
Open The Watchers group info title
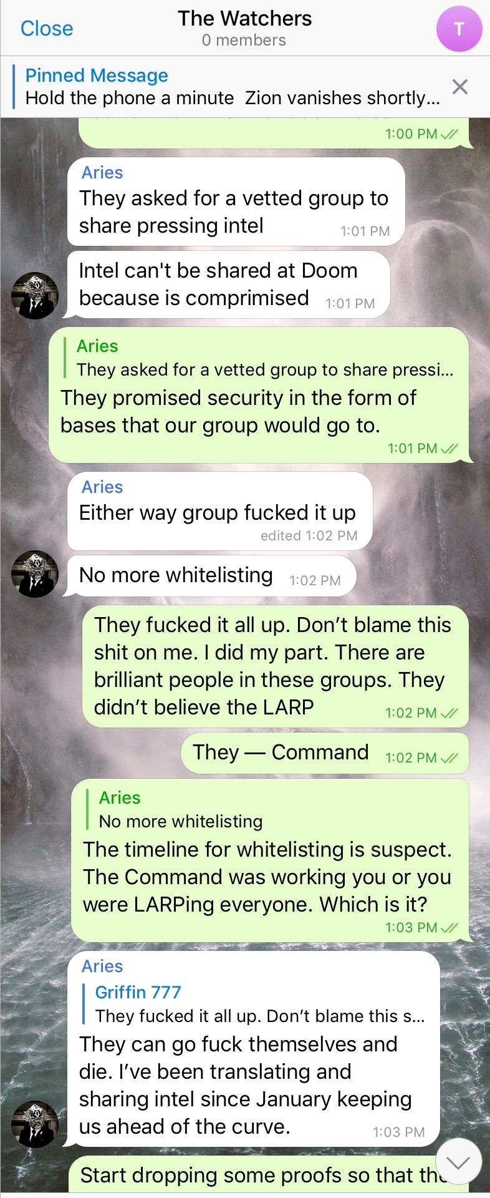(x=244, y=19)
